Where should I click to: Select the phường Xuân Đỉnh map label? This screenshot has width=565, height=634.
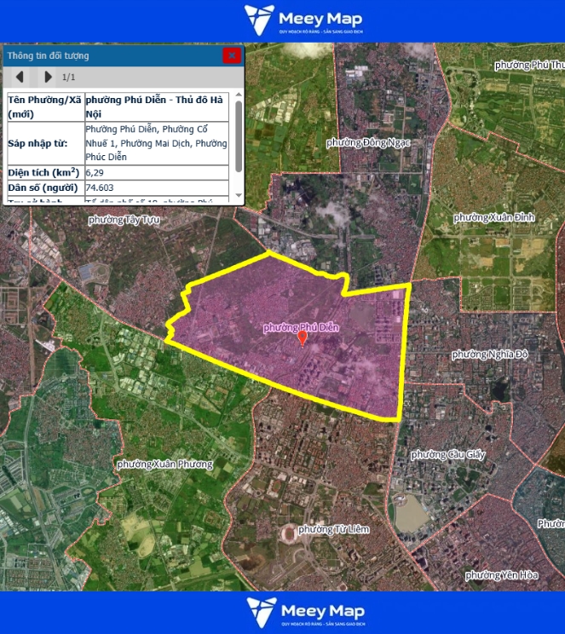494,217
